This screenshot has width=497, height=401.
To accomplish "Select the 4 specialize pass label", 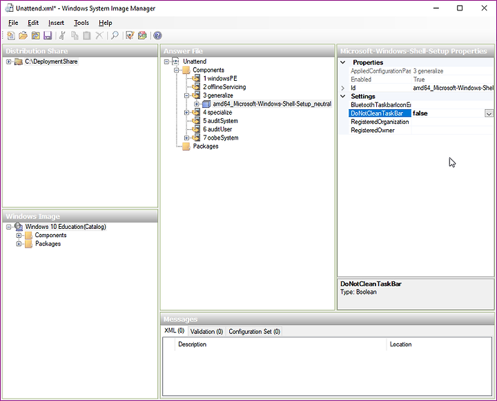I will coord(217,113).
